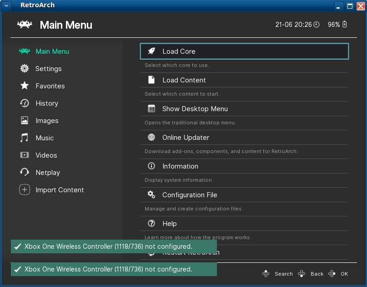The image size is (367, 287).
Task: Click the date and time 21-06 20:26
Action: coord(293,25)
